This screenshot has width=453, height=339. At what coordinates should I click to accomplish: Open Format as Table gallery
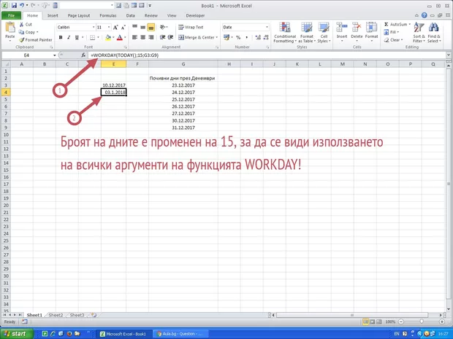[x=307, y=33]
